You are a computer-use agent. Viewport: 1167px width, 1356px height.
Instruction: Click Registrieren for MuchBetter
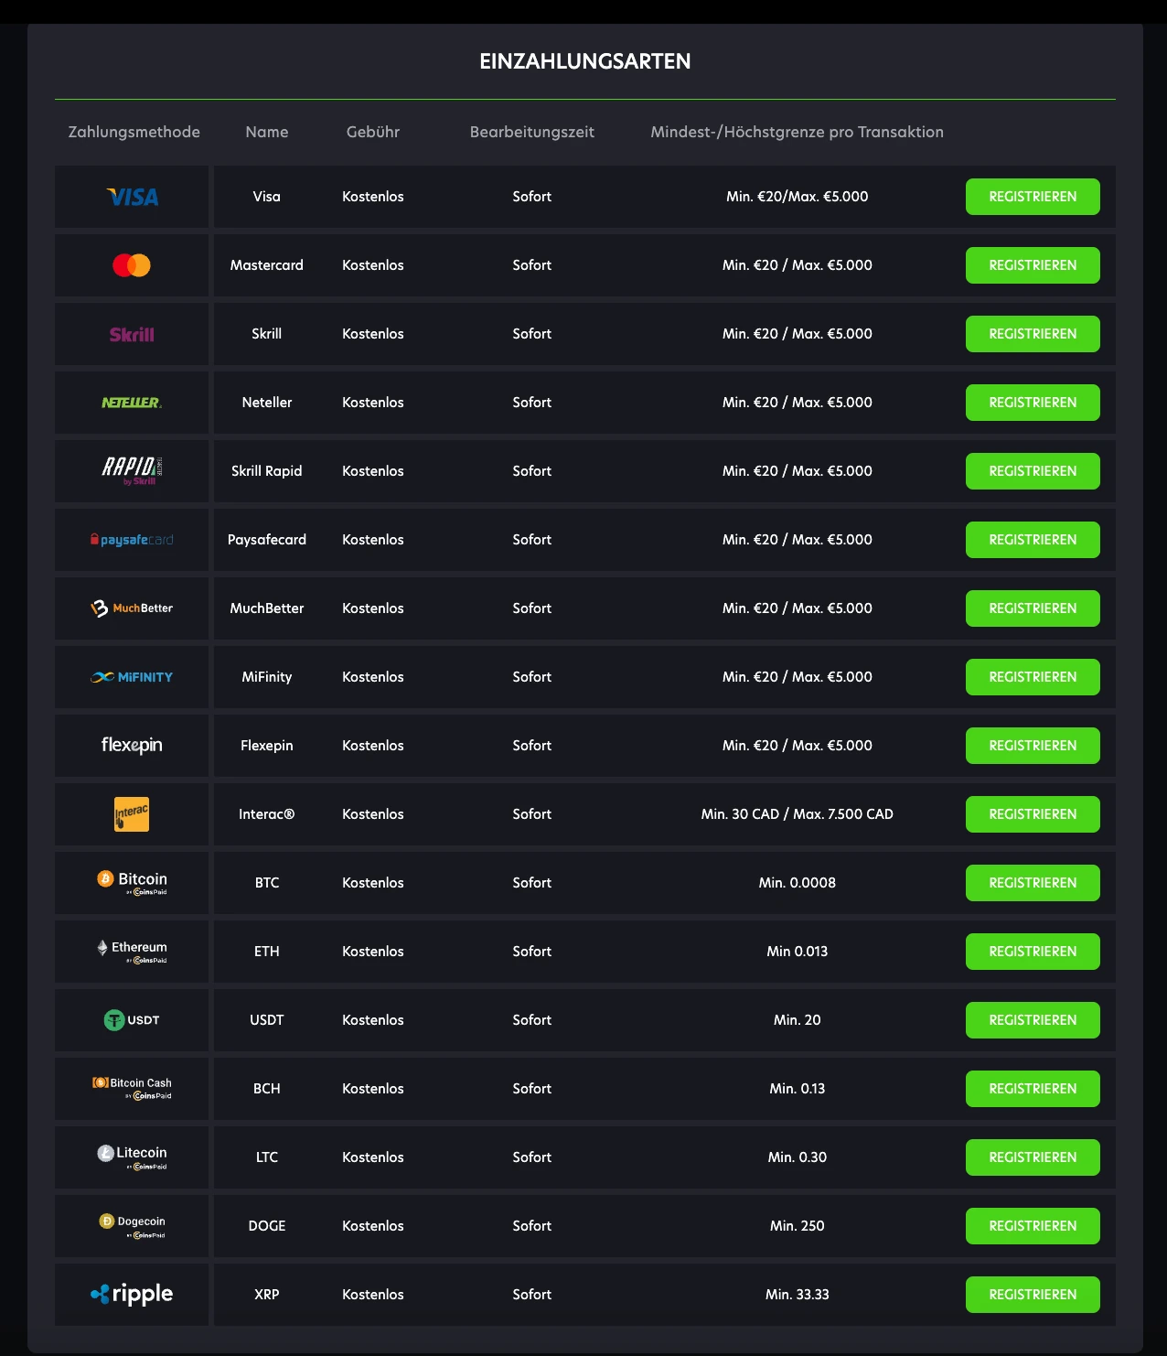click(x=1033, y=608)
